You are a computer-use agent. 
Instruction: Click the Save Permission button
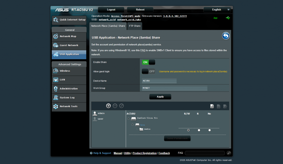pyautogui.click(x=177, y=138)
